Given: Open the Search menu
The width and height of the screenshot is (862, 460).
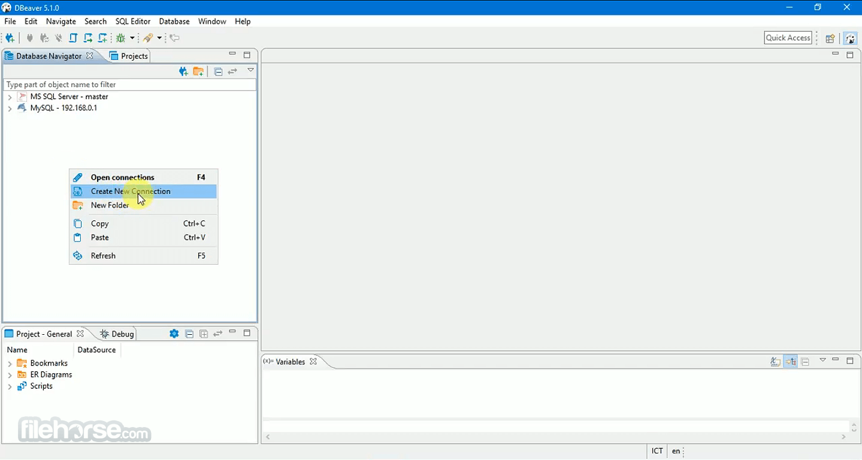Looking at the screenshot, I should click(x=96, y=22).
